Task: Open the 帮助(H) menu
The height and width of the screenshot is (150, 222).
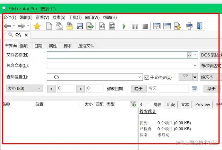Action: tap(110, 18)
